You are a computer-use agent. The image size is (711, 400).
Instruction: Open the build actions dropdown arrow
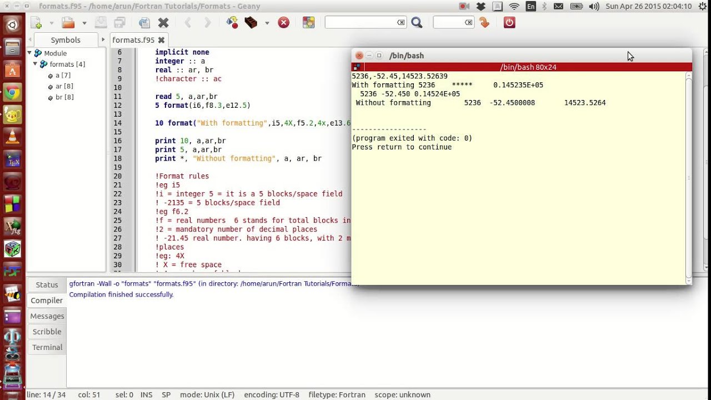(267, 23)
